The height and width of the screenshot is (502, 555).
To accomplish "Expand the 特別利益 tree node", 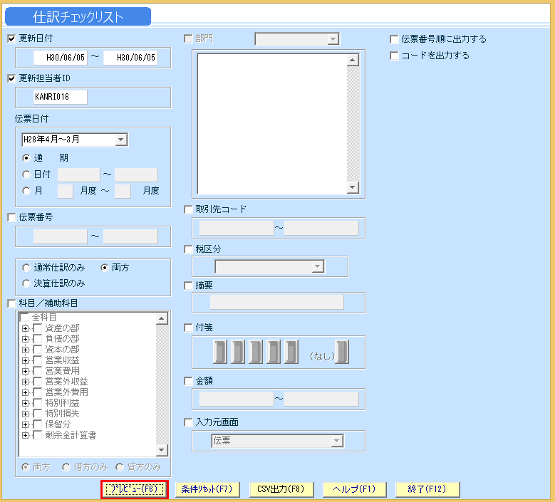I will [x=25, y=403].
